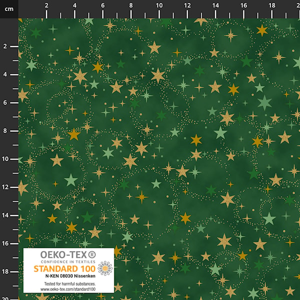The width and height of the screenshot is (300, 300).
Task: Click the 2 mark on the horizontal ruler
Action: pyautogui.click(x=46, y=5)
